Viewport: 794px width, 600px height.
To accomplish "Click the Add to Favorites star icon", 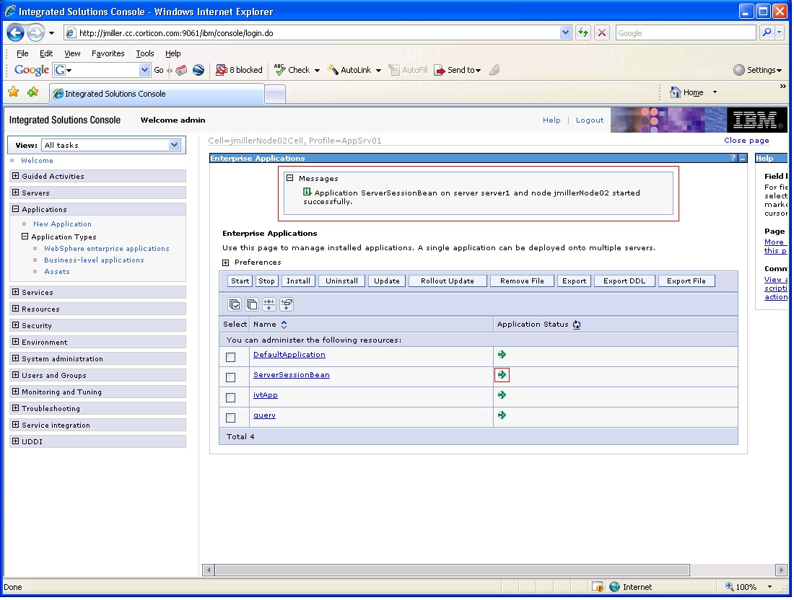I will tap(33, 92).
